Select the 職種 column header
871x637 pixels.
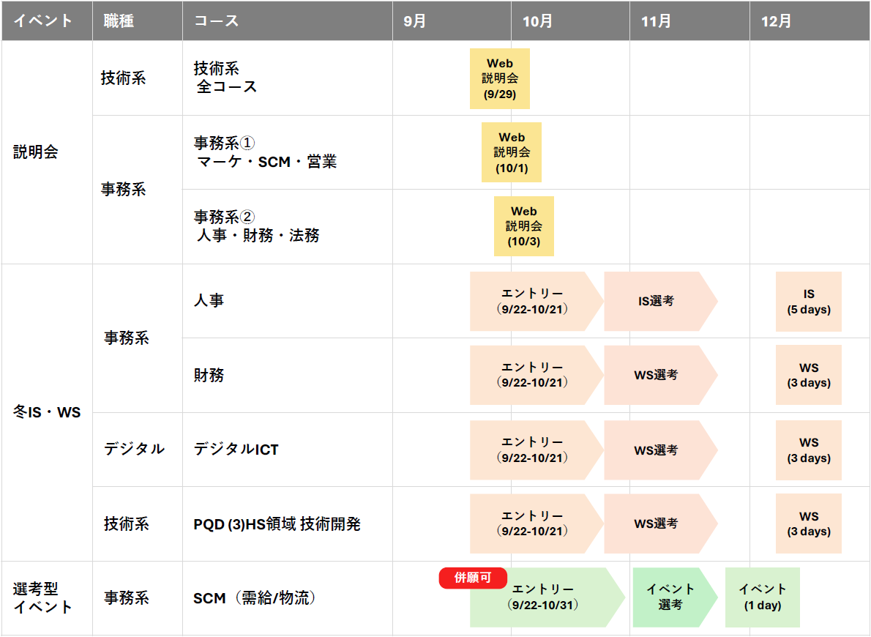[x=119, y=21]
